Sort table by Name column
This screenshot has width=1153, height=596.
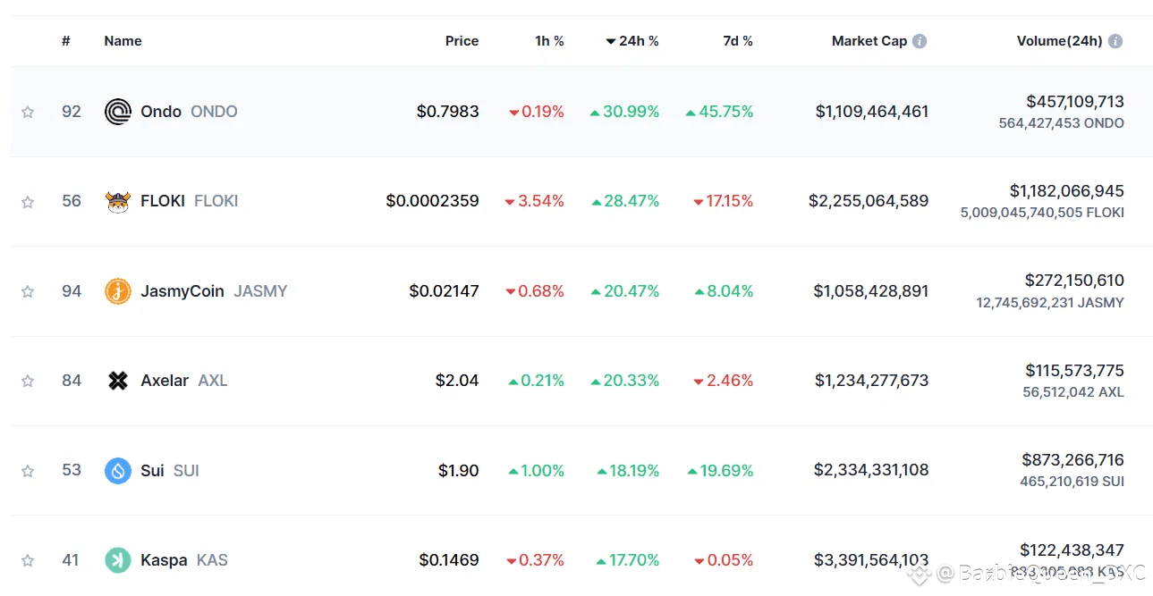tap(123, 41)
